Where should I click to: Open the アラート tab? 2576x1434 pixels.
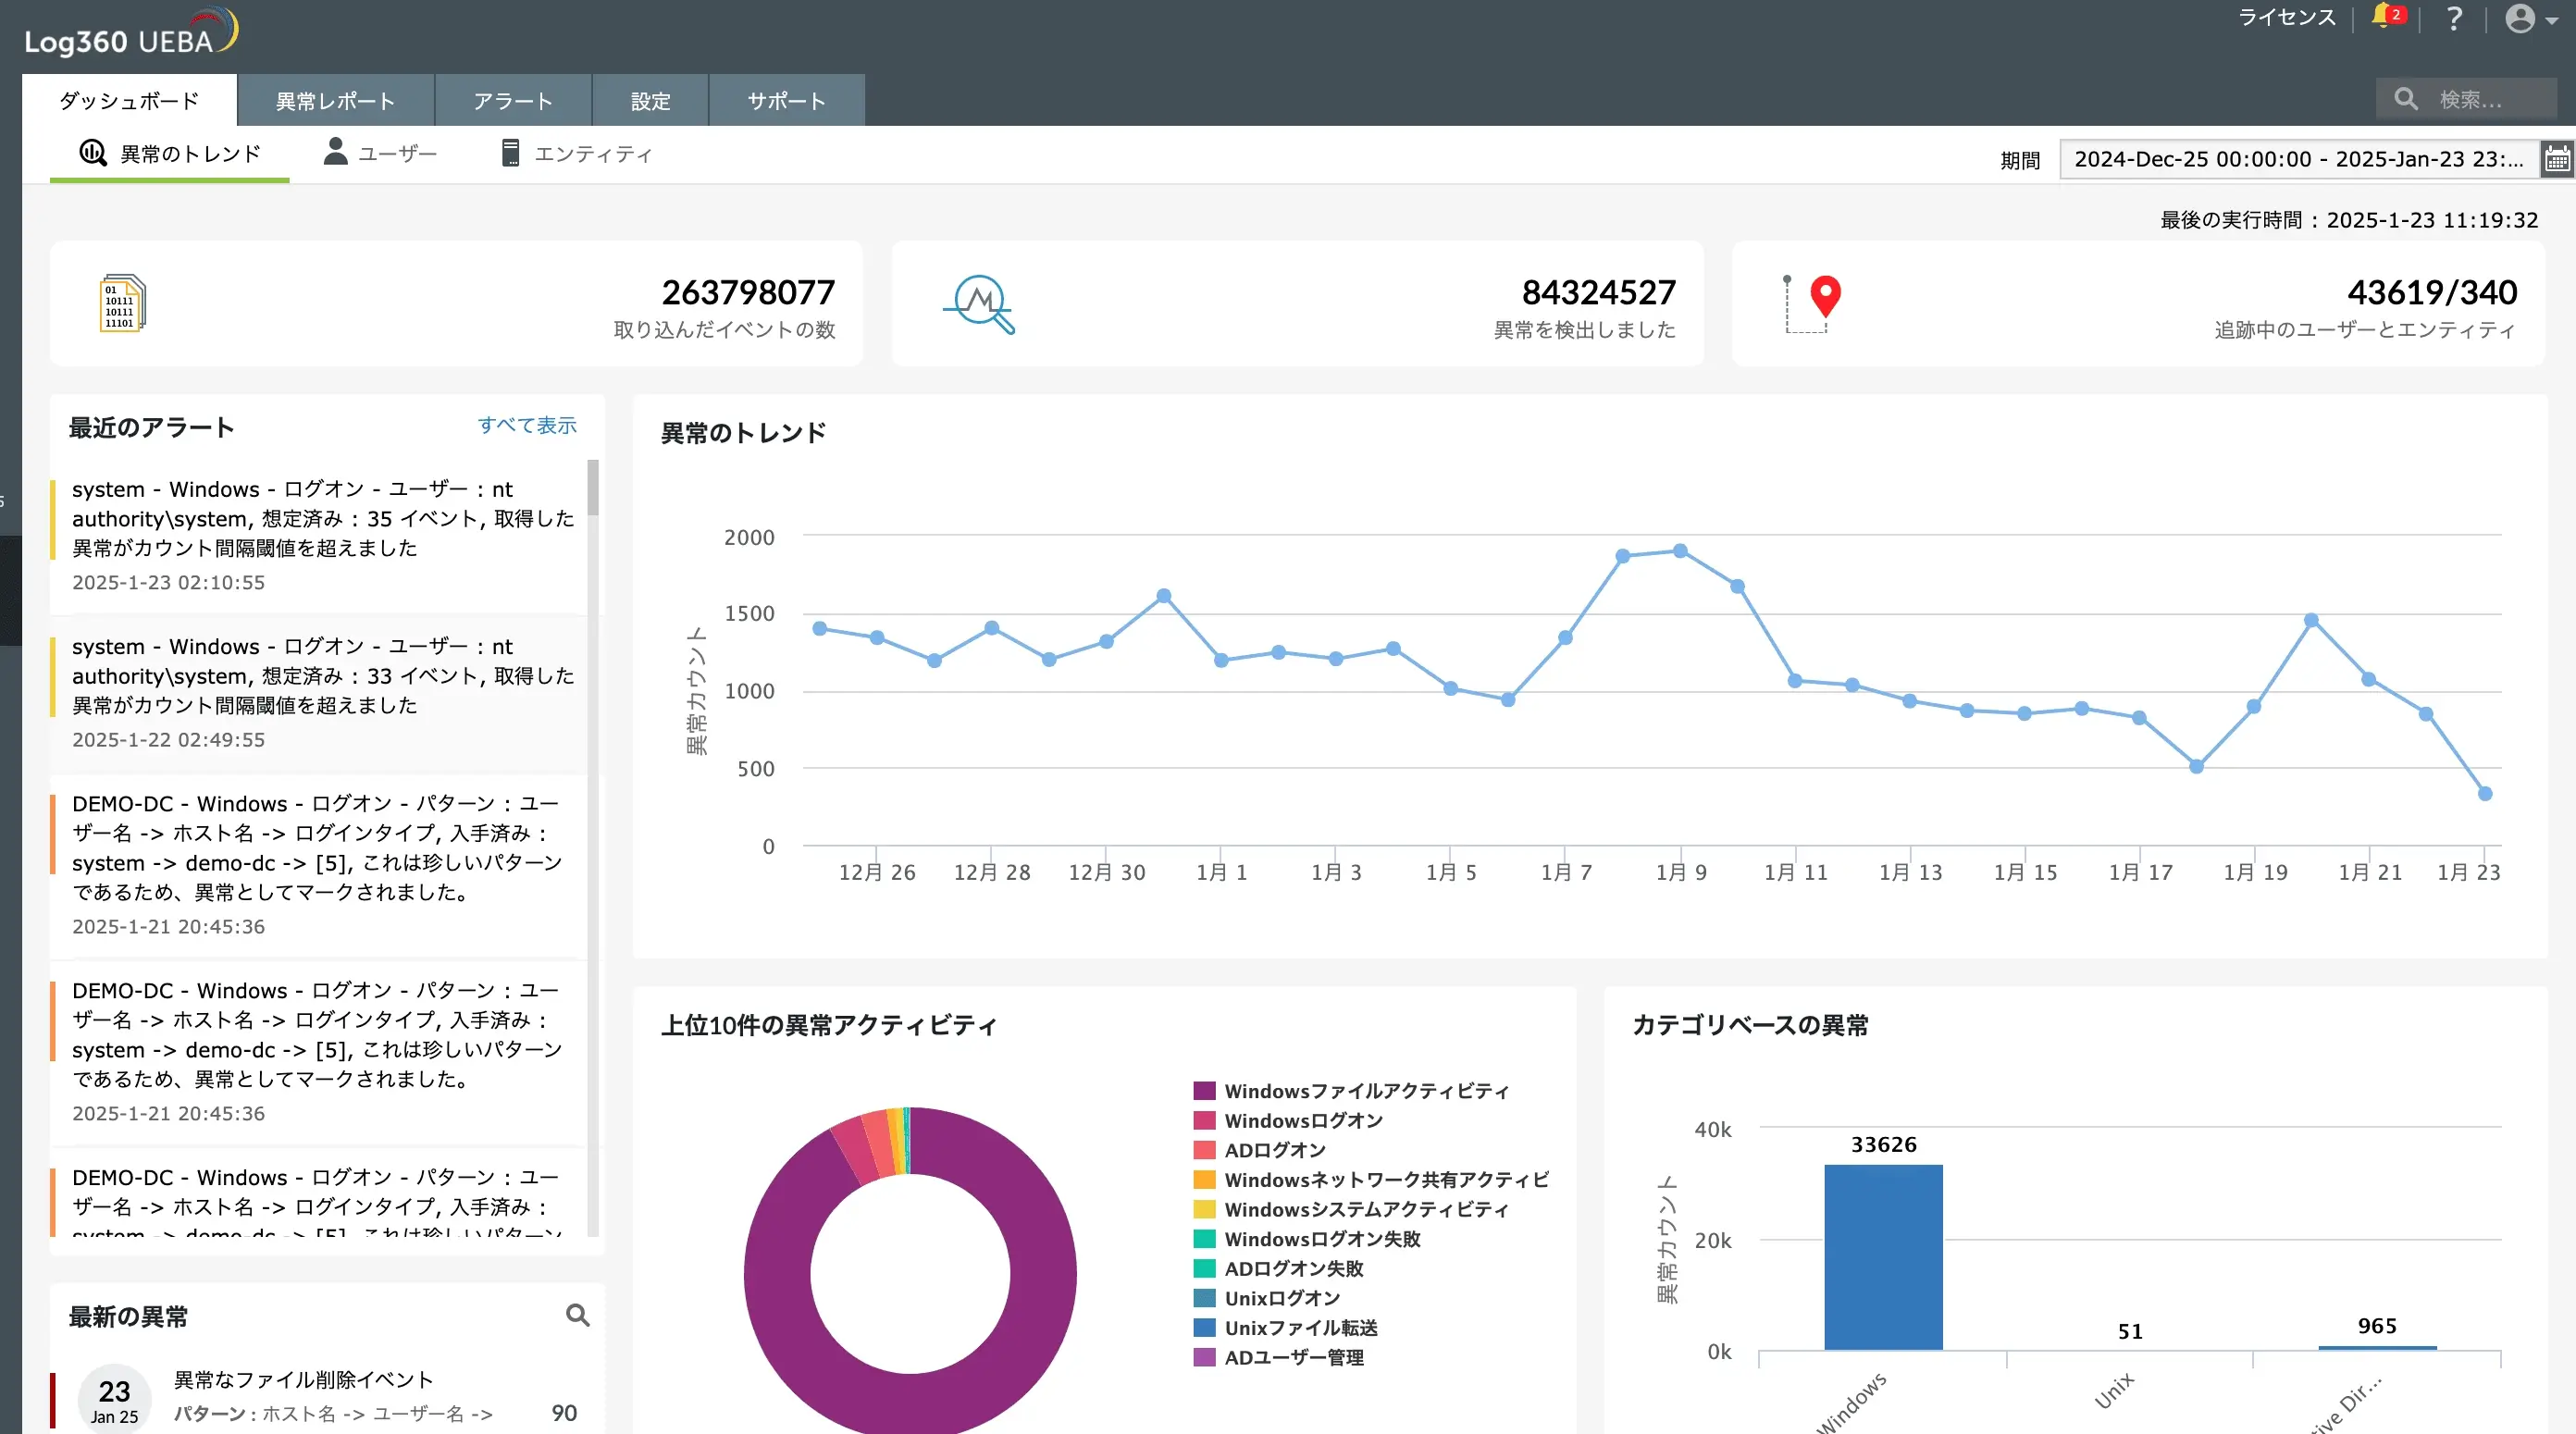[513, 100]
